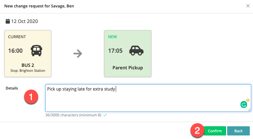Screen dimensions: 253x139
Task: Click the 16:00 current time
Action: click(x=16, y=51)
